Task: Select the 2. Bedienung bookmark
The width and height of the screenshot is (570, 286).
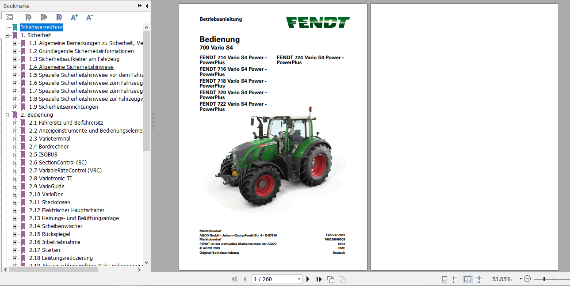Action: 37,115
